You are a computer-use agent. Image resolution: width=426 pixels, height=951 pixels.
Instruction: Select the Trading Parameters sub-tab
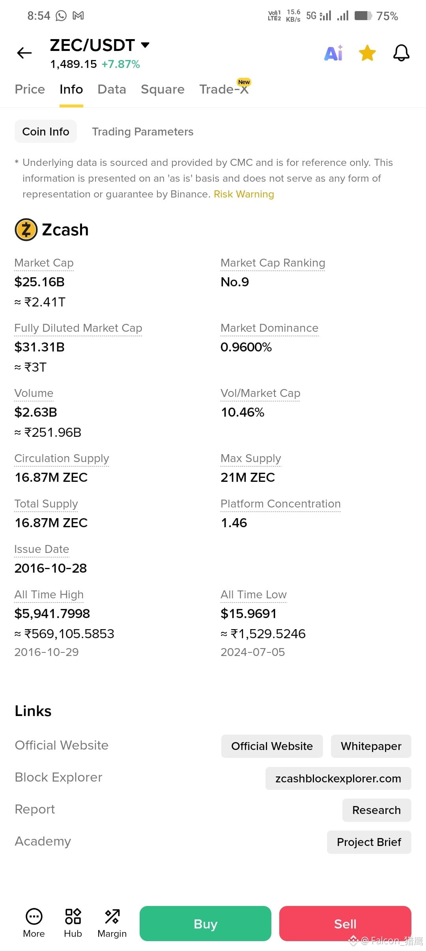pos(143,132)
